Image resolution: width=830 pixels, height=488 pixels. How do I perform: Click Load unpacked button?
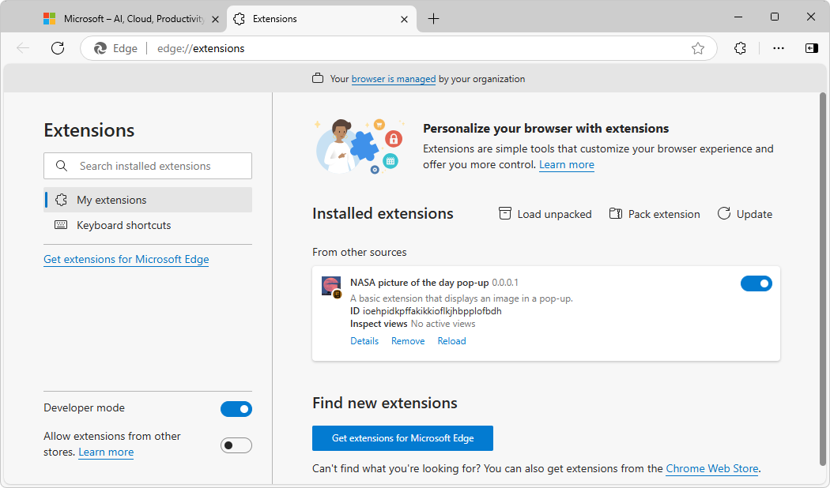545,214
